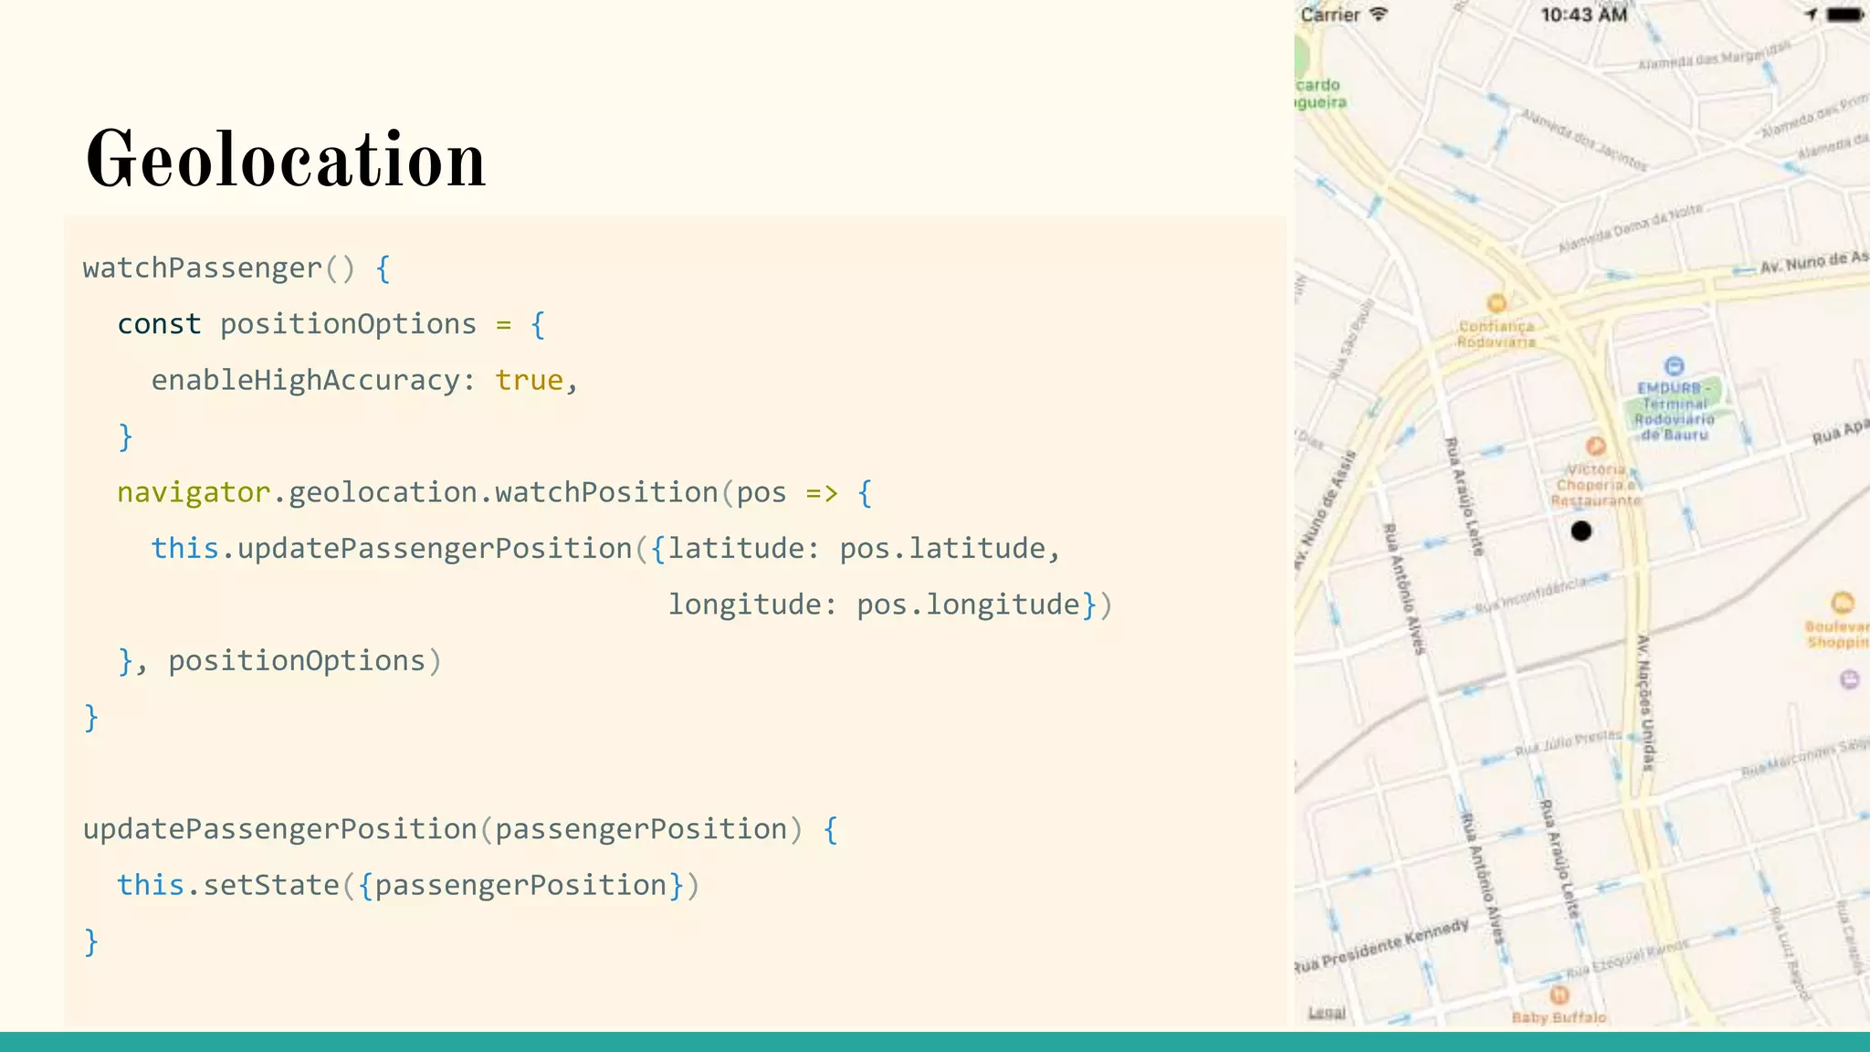This screenshot has width=1870, height=1052.
Task: Tap the location arrow status icon
Action: pos(1812,15)
